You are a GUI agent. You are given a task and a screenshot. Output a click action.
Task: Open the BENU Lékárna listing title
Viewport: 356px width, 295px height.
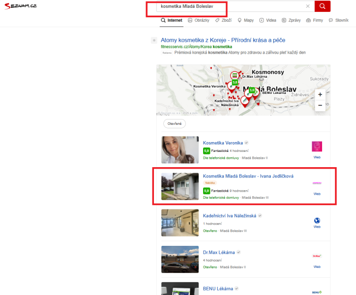218,289
